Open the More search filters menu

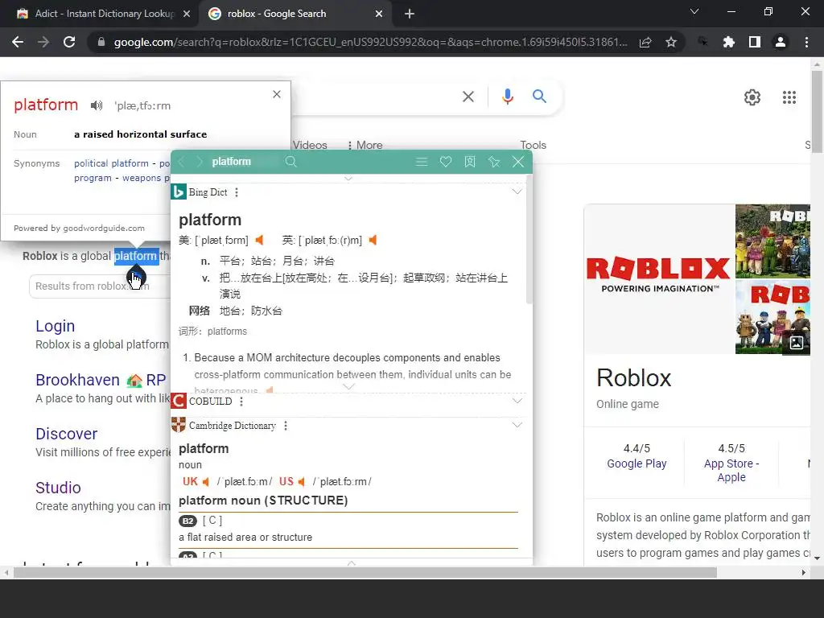(365, 145)
